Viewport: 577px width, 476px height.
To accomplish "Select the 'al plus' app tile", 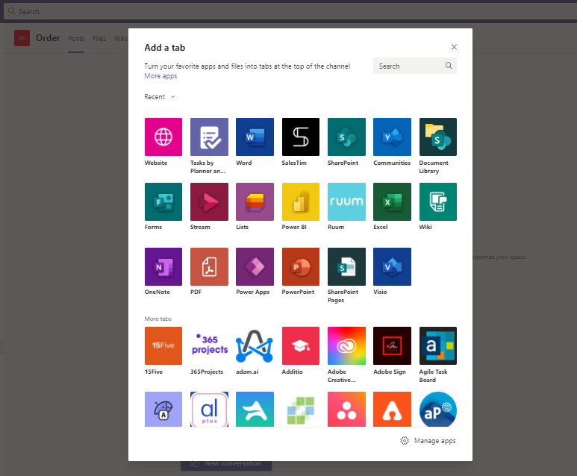I will (x=209, y=409).
